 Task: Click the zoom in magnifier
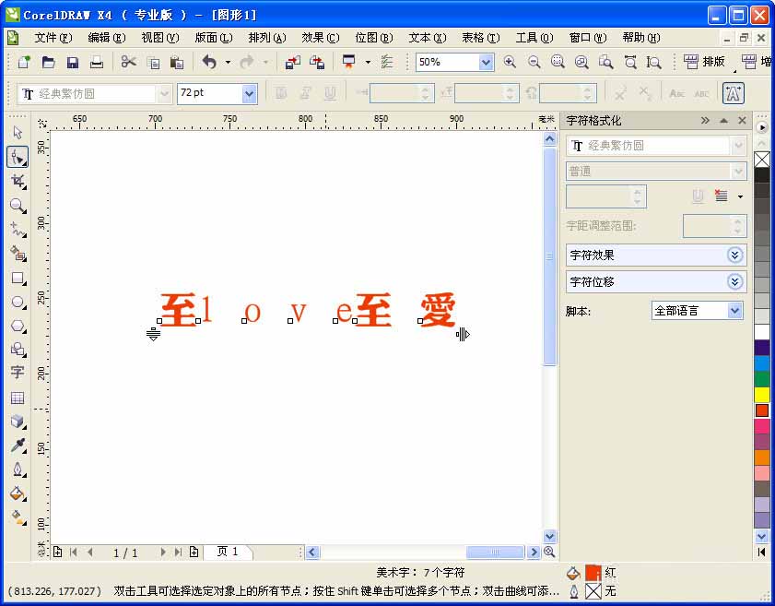tap(510, 62)
